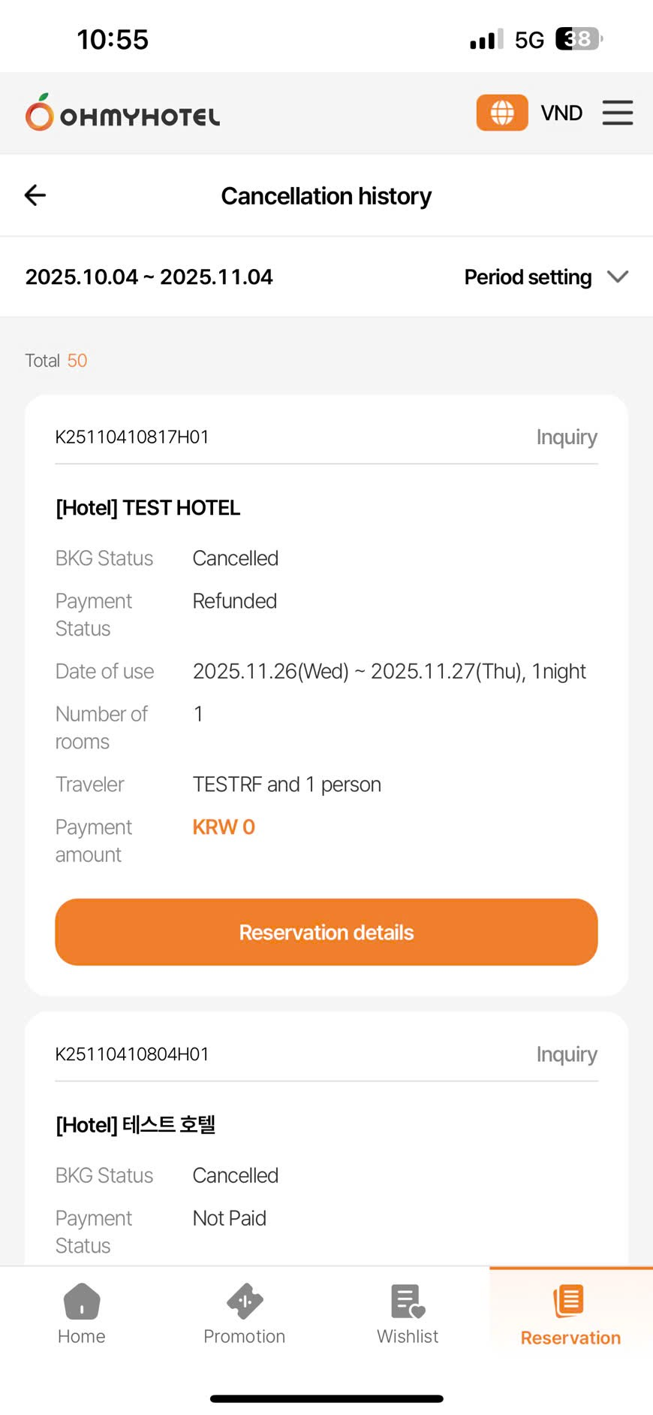Expand the Period setting chevron

pos(618,277)
